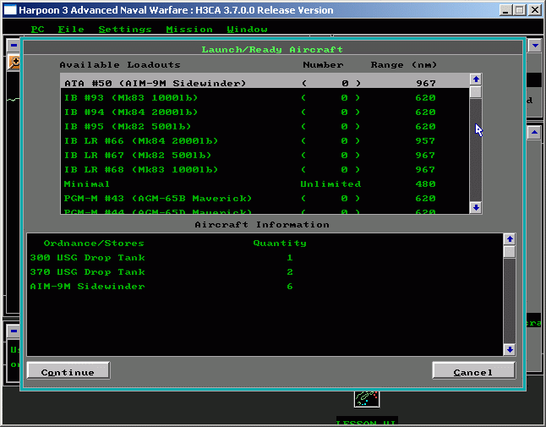Click loadouts list scroll up arrow

476,79
